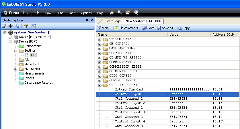Select the Control Input 3 row

point(168,112)
